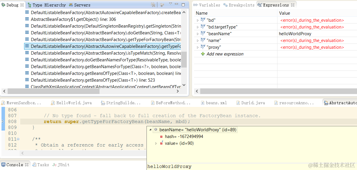This screenshot has height=170, width=357.
Task: Click the watch expression icon beside "proxy"
Action: pyautogui.click(x=203, y=47)
